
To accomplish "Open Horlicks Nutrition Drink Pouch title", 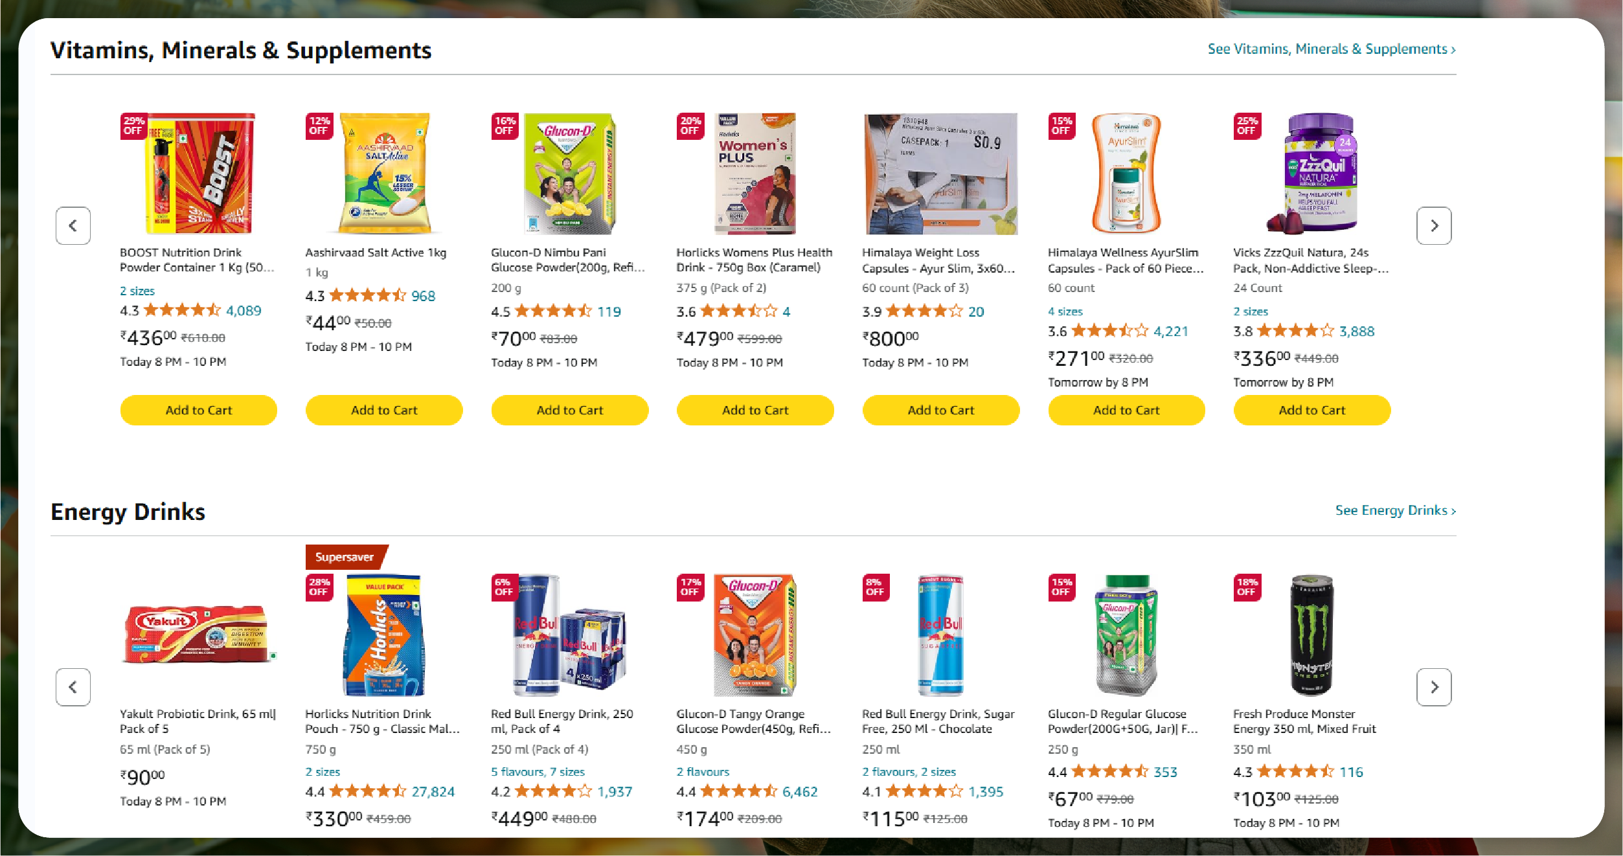I will coord(382,721).
